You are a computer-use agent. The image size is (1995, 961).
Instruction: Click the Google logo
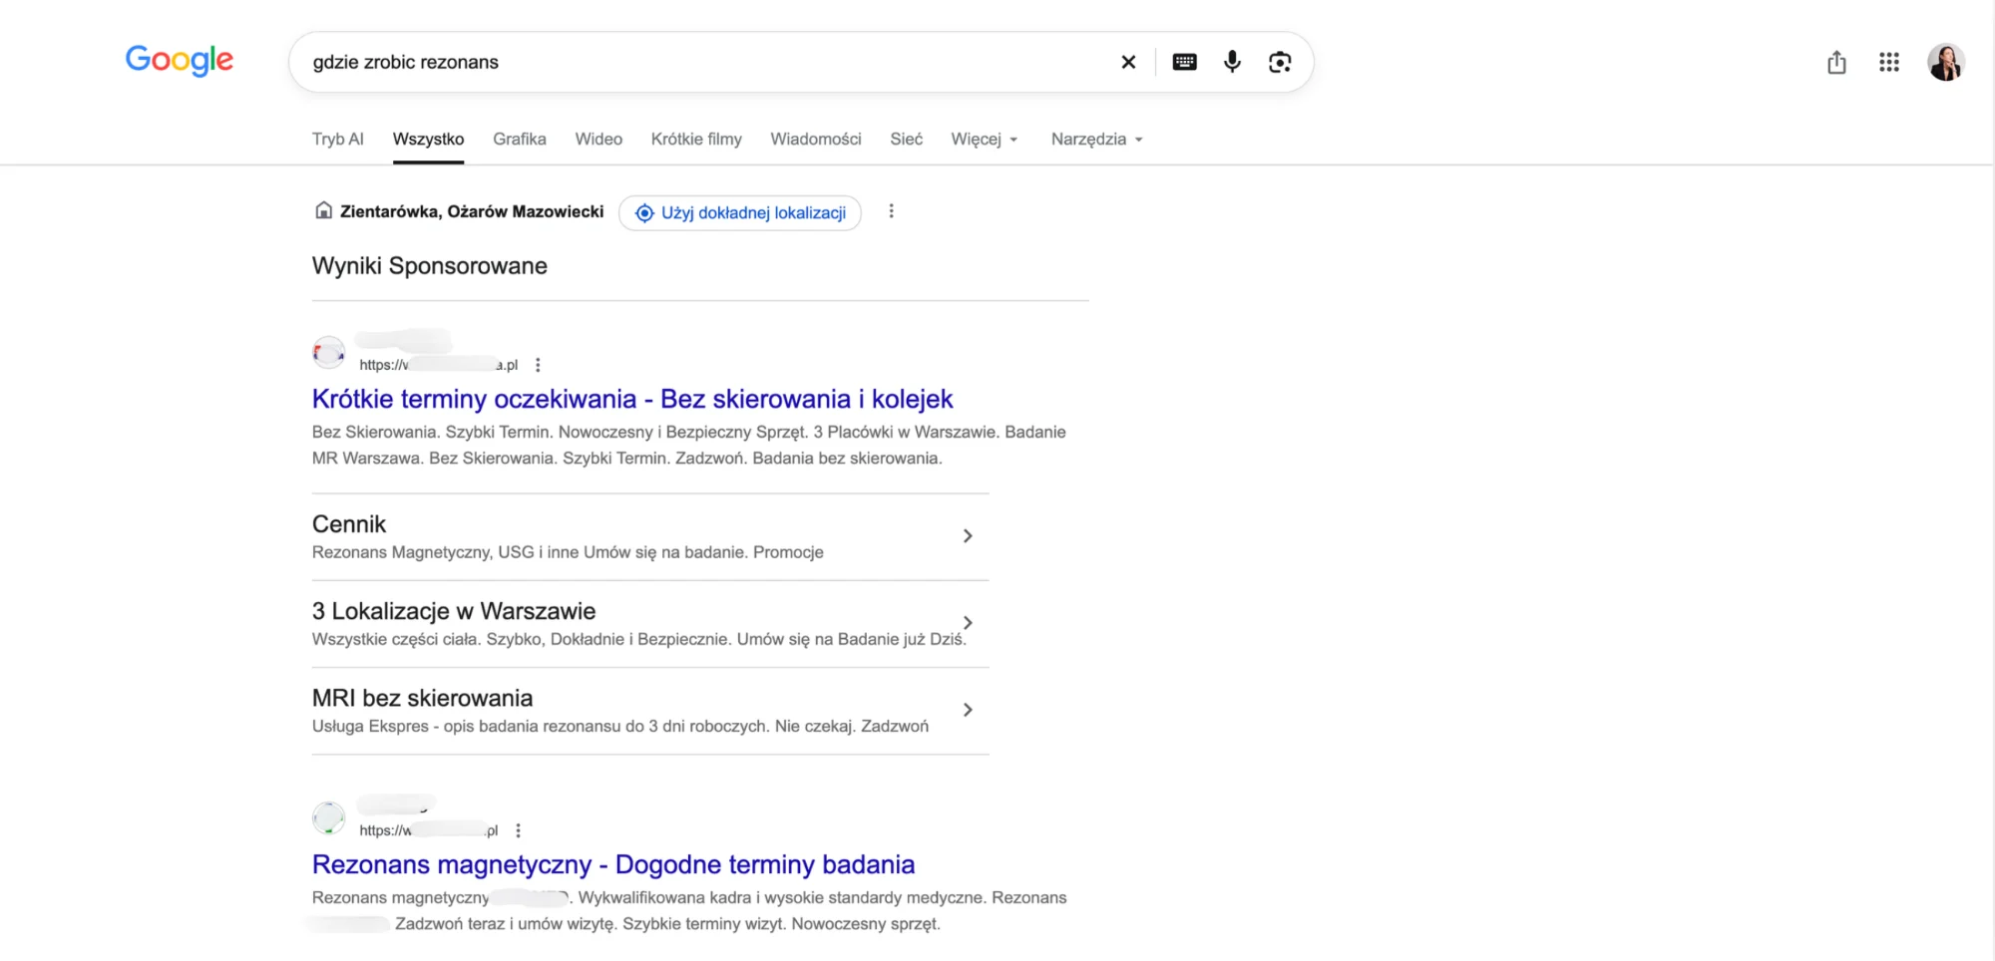180,61
